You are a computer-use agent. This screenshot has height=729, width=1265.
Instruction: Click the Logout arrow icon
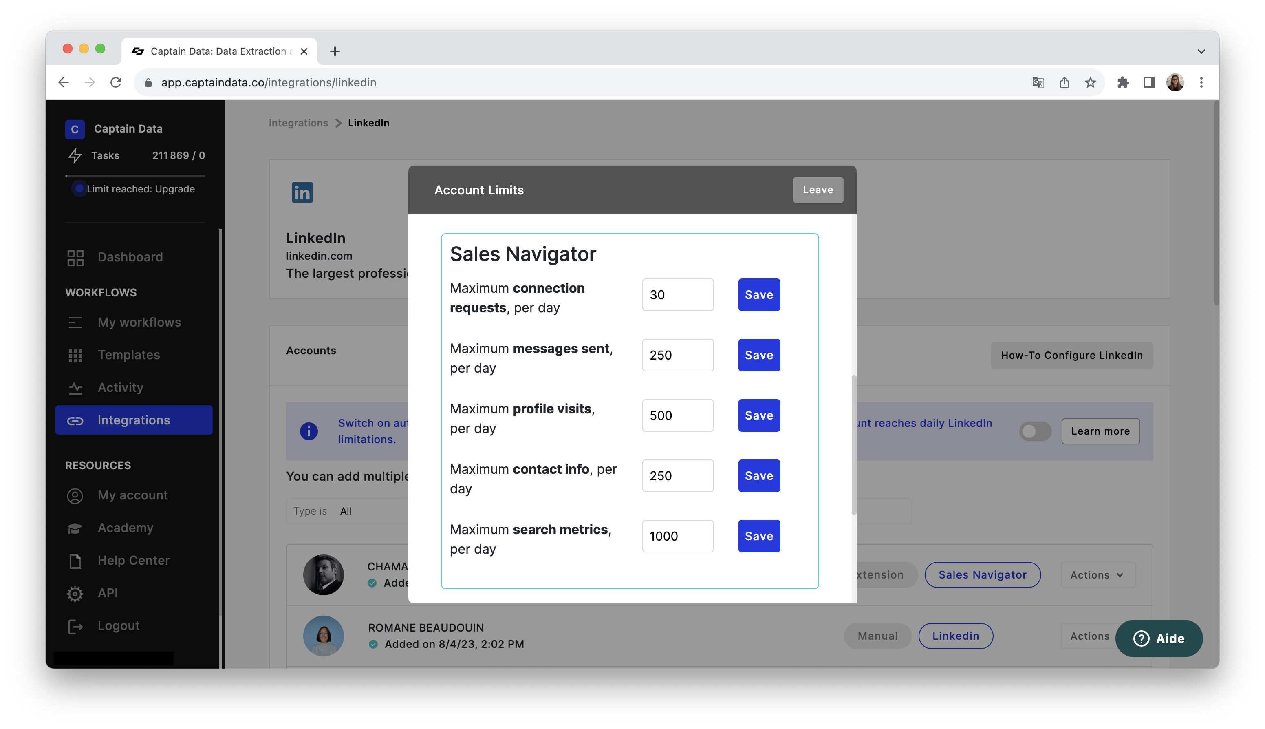click(x=75, y=626)
